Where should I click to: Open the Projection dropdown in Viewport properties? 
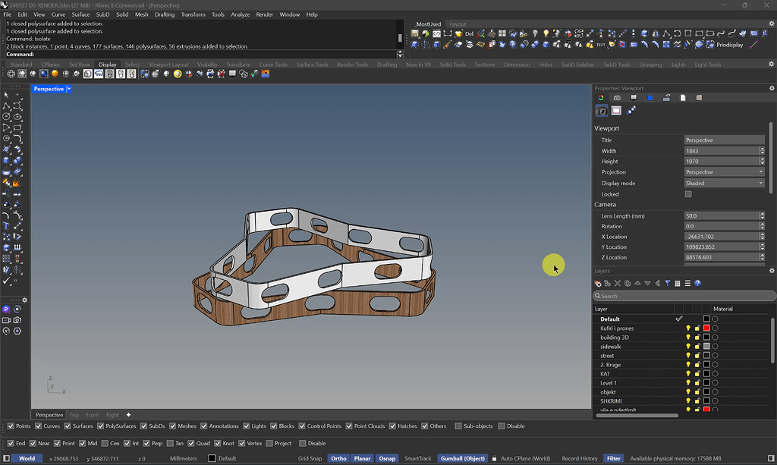(723, 171)
